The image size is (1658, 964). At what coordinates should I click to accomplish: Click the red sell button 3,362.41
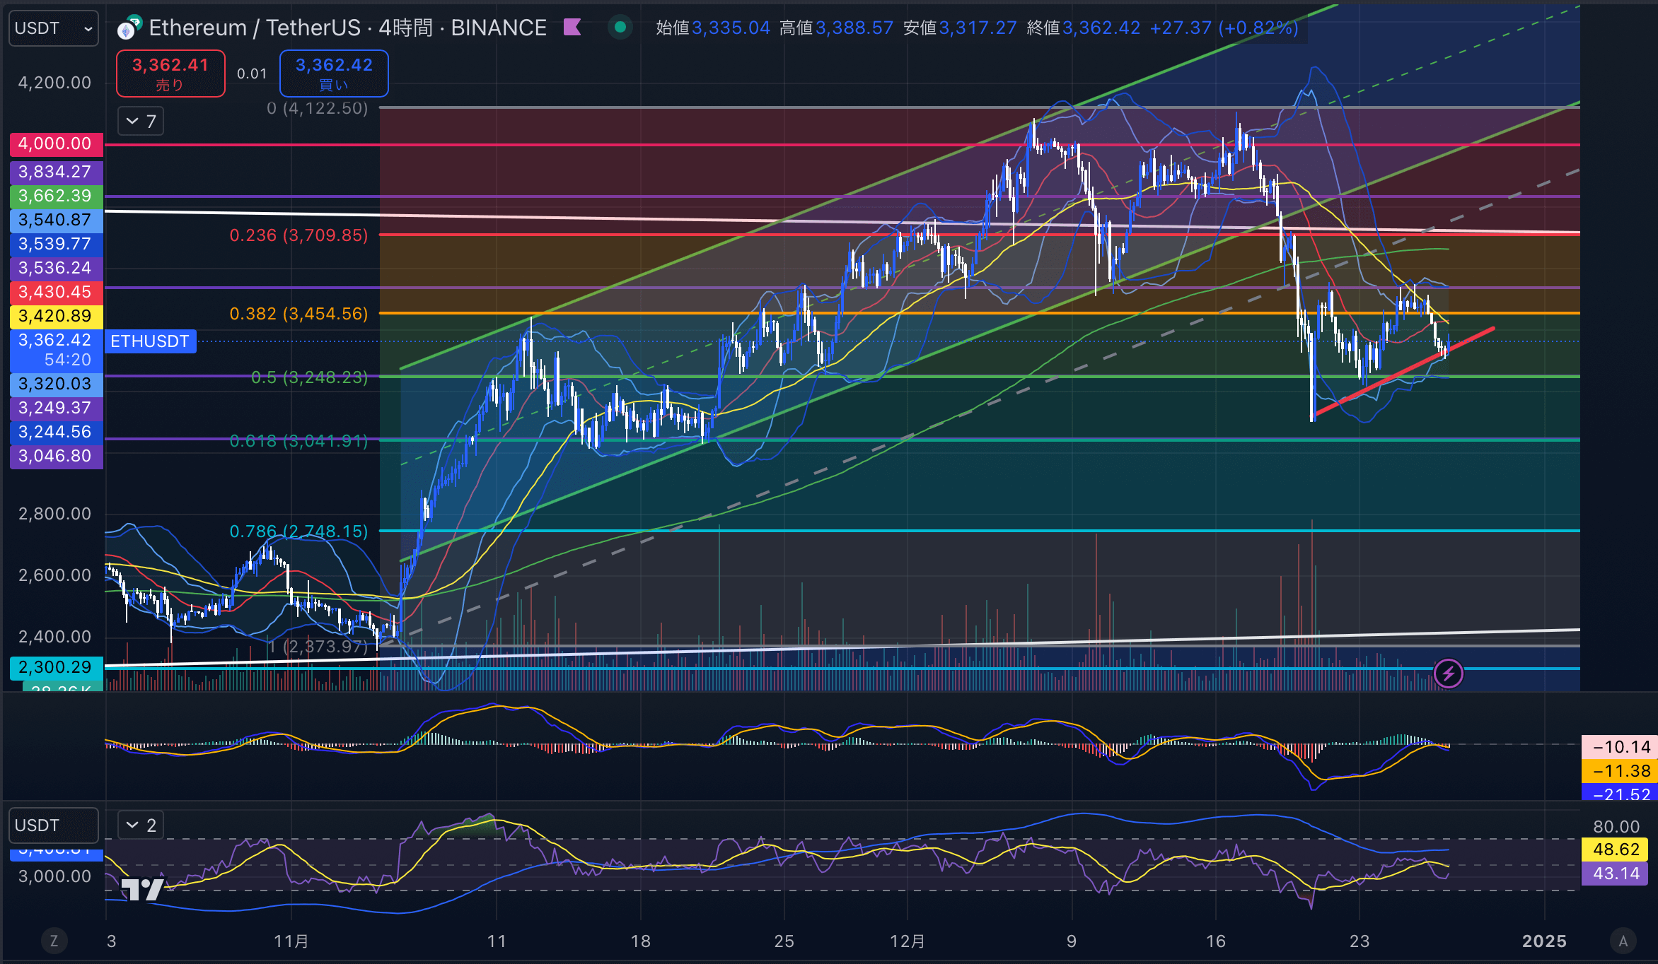(170, 74)
